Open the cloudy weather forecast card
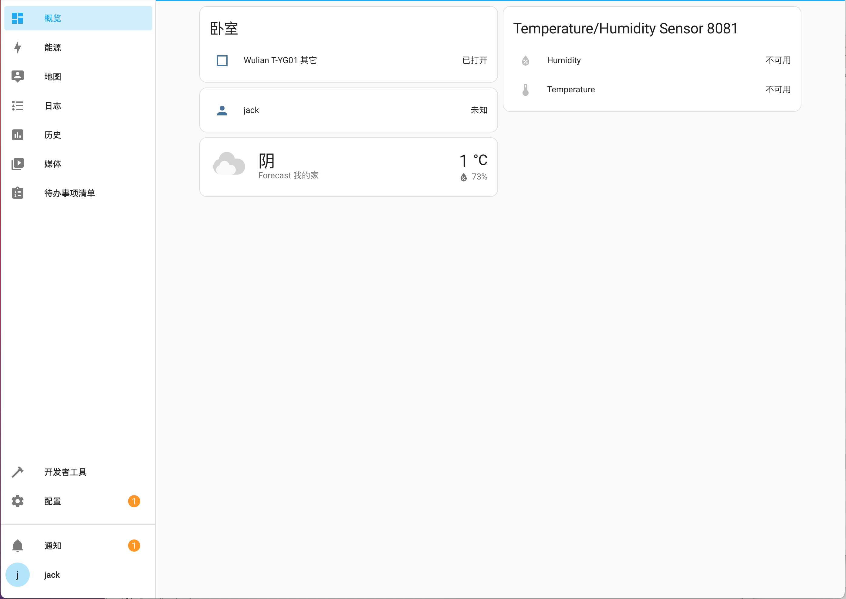Image resolution: width=846 pixels, height=599 pixels. tap(348, 167)
